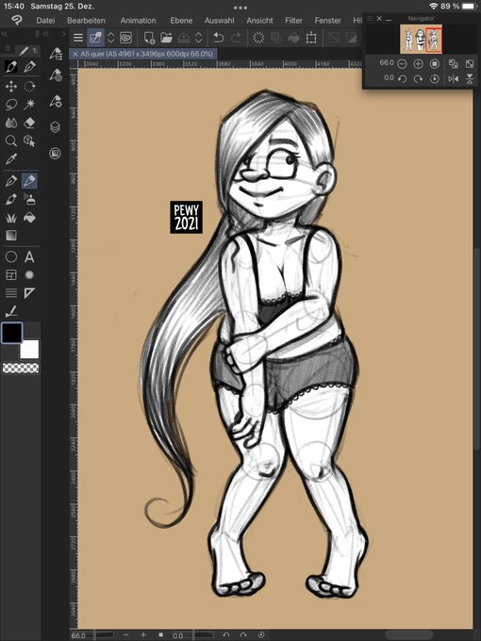This screenshot has width=481, height=641.
Task: Select the Eraser tool
Action: pos(29,123)
